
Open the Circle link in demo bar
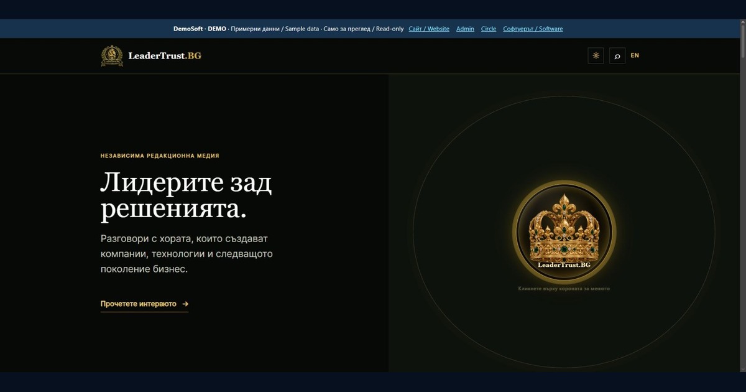pyautogui.click(x=489, y=29)
